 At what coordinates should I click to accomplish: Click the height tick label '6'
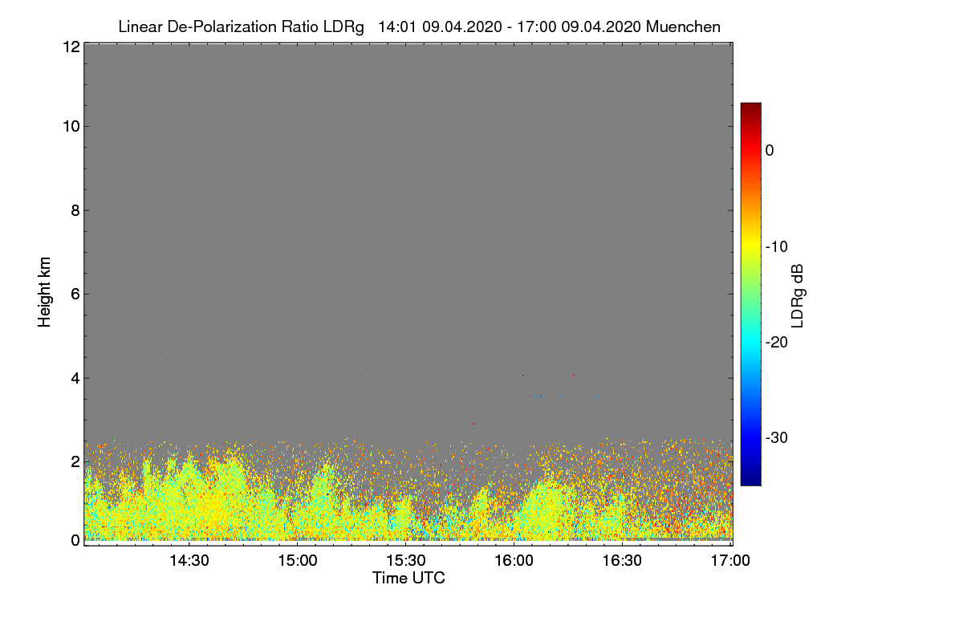[x=74, y=294]
